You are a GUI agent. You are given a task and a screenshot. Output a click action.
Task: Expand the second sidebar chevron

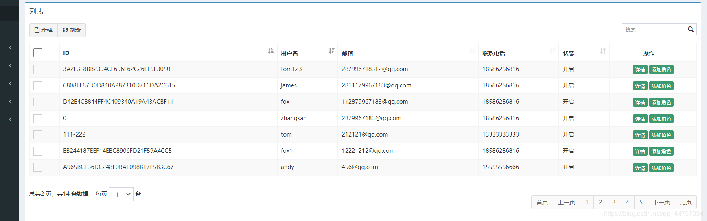click(10, 66)
